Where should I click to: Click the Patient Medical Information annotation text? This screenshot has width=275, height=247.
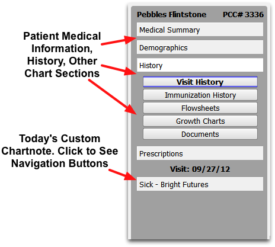pos(62,54)
